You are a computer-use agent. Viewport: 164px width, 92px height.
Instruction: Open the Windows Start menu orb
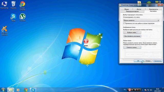(3, 90)
